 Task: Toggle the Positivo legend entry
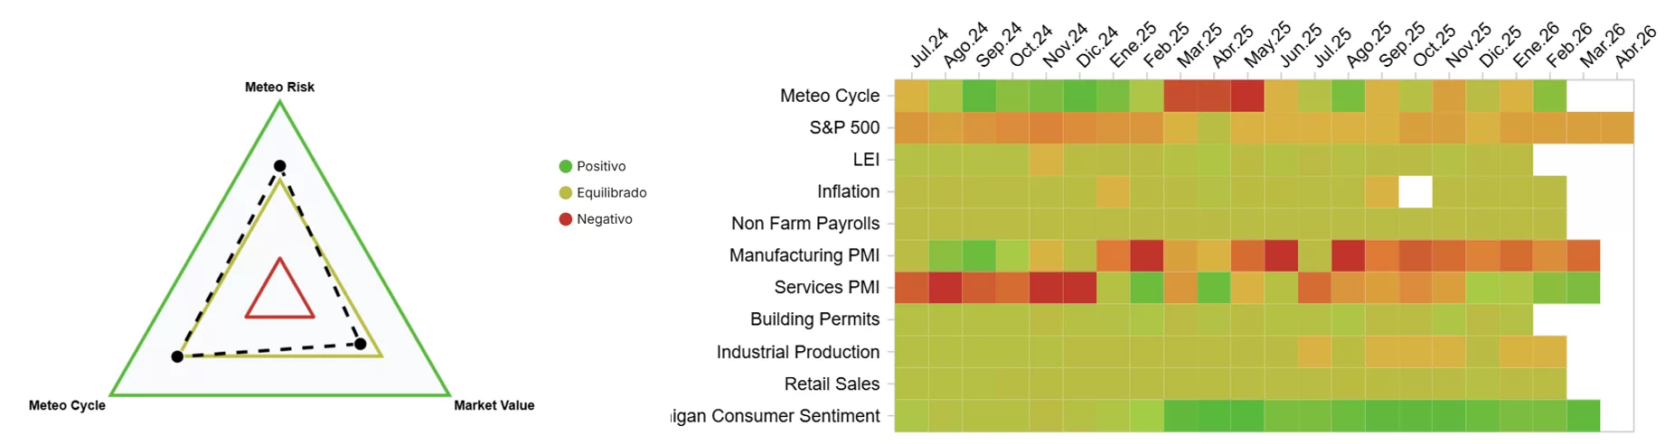point(600,166)
